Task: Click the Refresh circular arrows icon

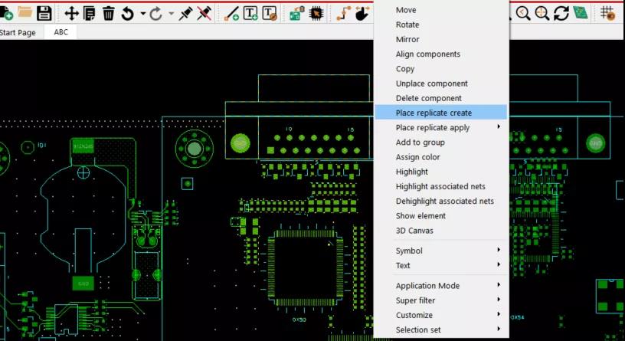Action: coord(561,14)
